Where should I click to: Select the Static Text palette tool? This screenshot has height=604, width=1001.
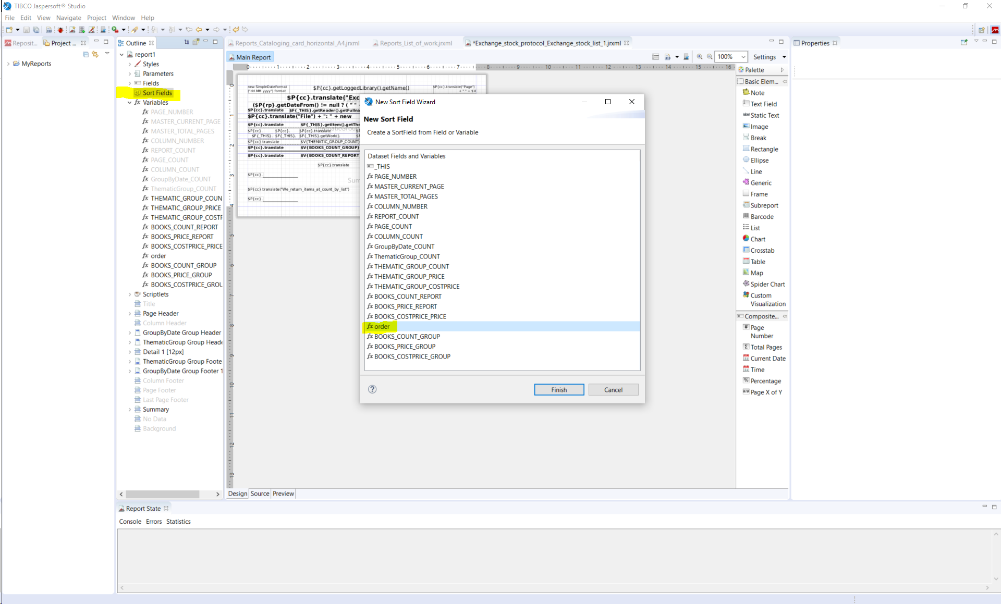tap(764, 115)
